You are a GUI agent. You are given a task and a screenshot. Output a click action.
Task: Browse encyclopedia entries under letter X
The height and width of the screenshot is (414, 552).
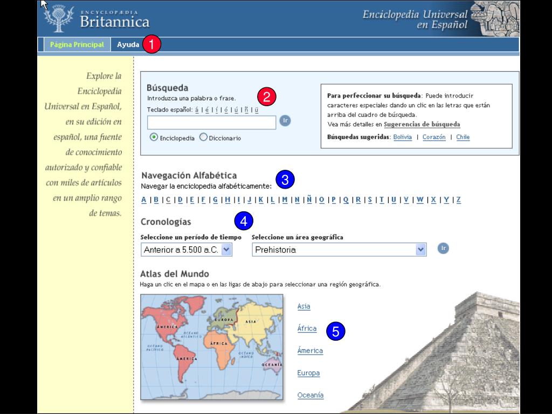[433, 200]
